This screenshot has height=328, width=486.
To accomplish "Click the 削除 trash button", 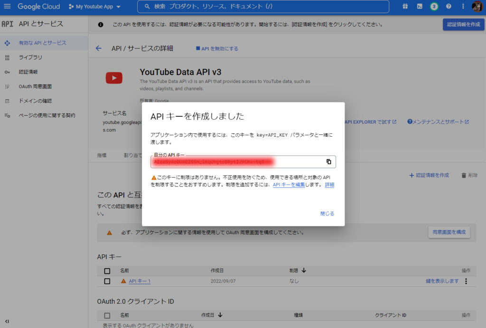I will [x=469, y=175].
